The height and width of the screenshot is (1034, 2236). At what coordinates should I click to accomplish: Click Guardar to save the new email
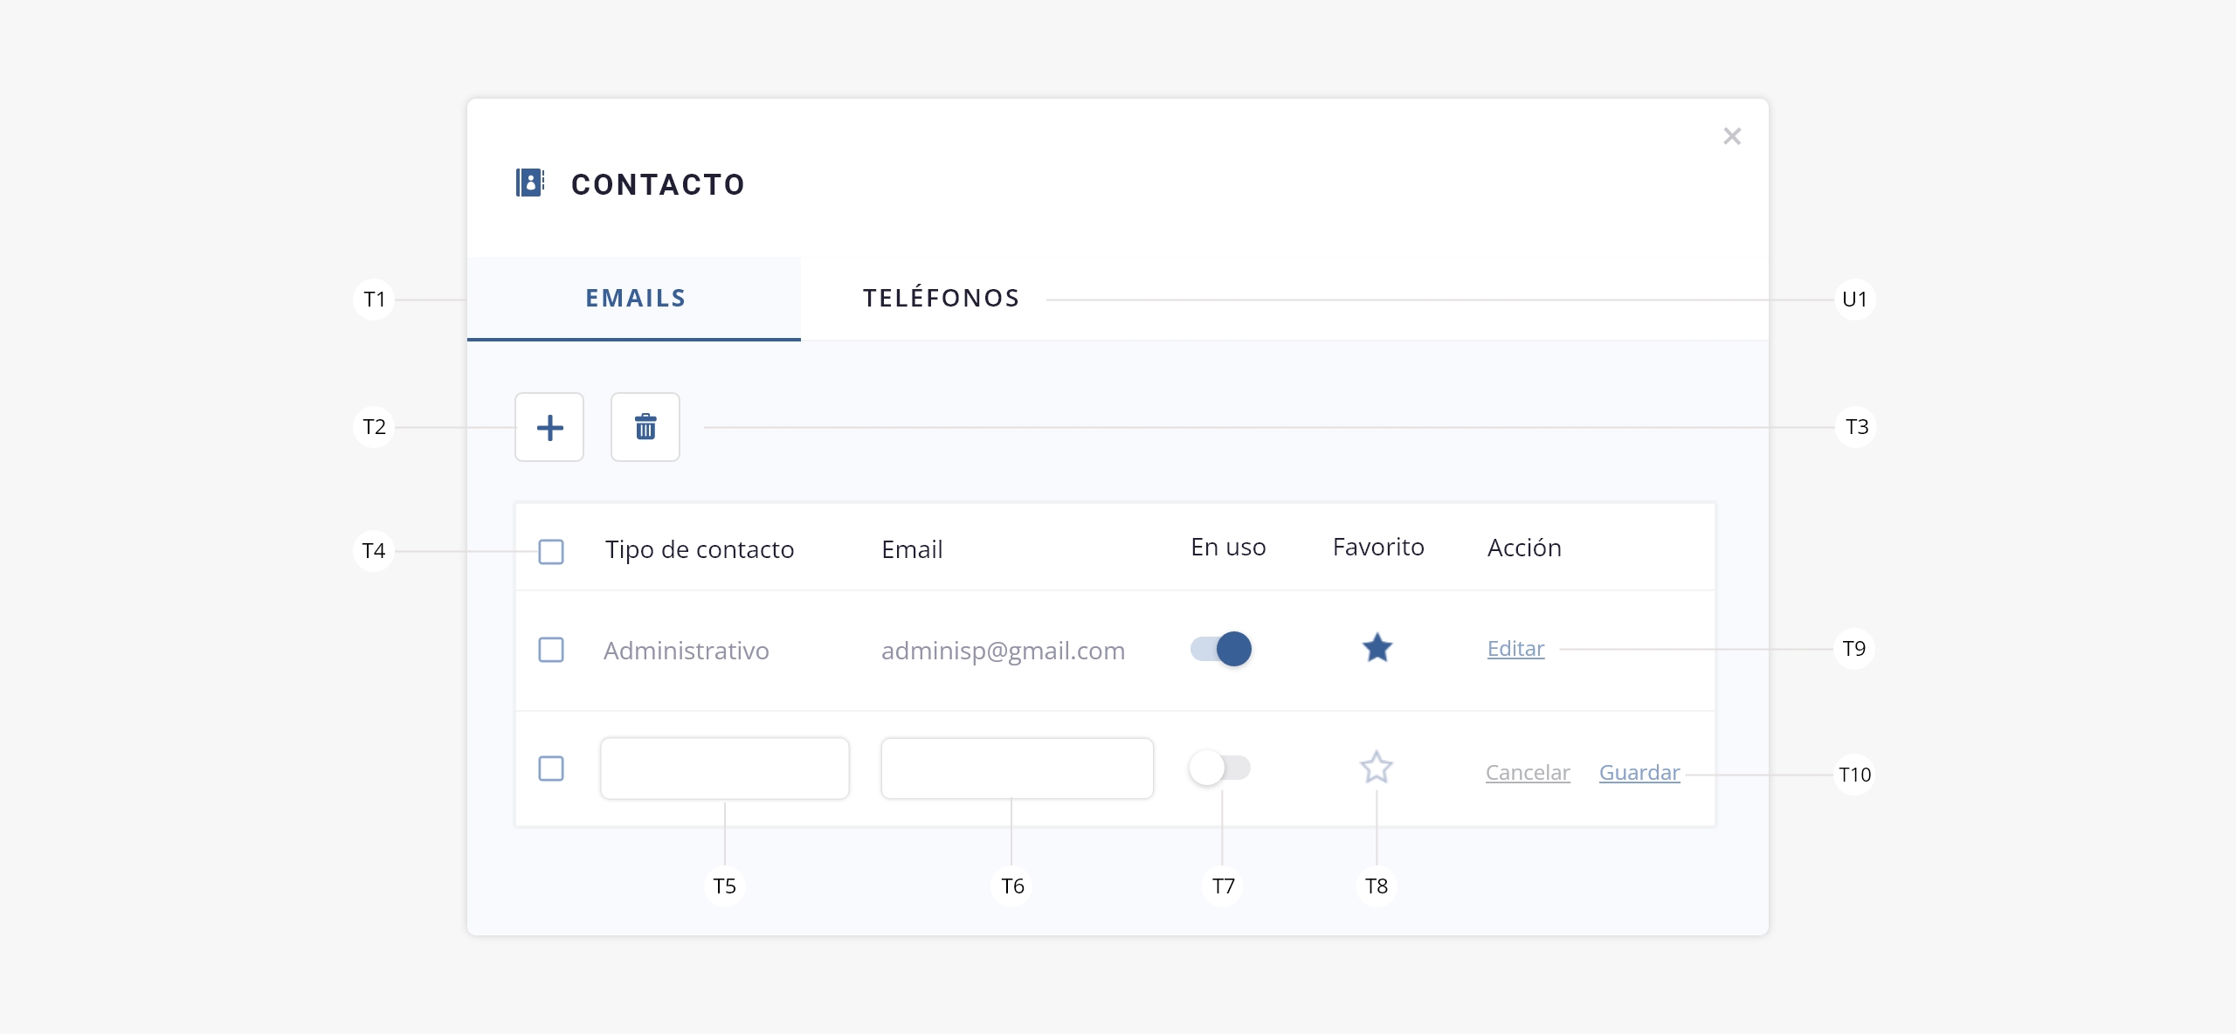click(x=1639, y=773)
